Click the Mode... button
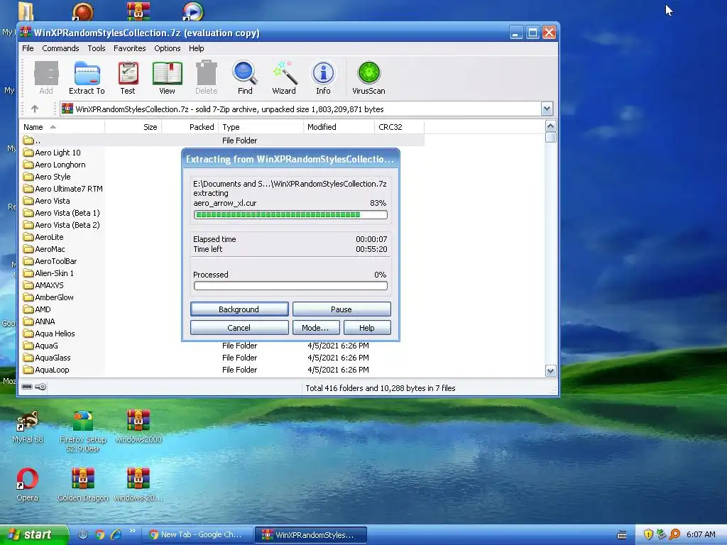This screenshot has height=545, width=727. point(316,328)
